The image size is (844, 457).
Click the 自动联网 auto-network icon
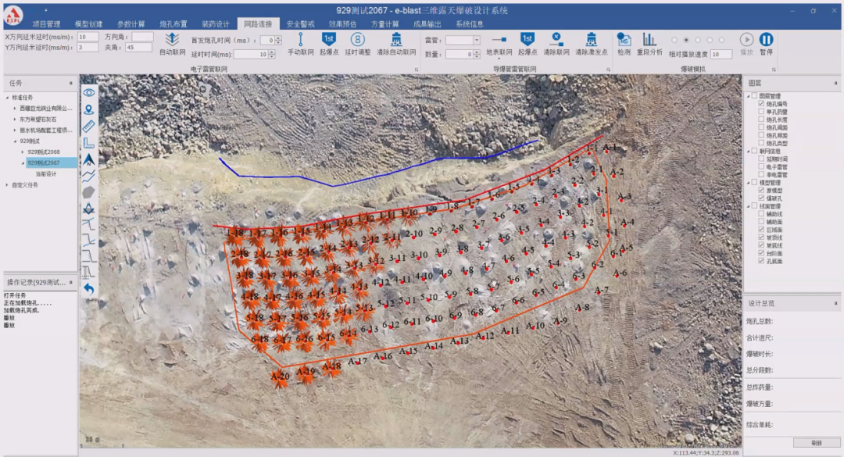click(x=172, y=40)
